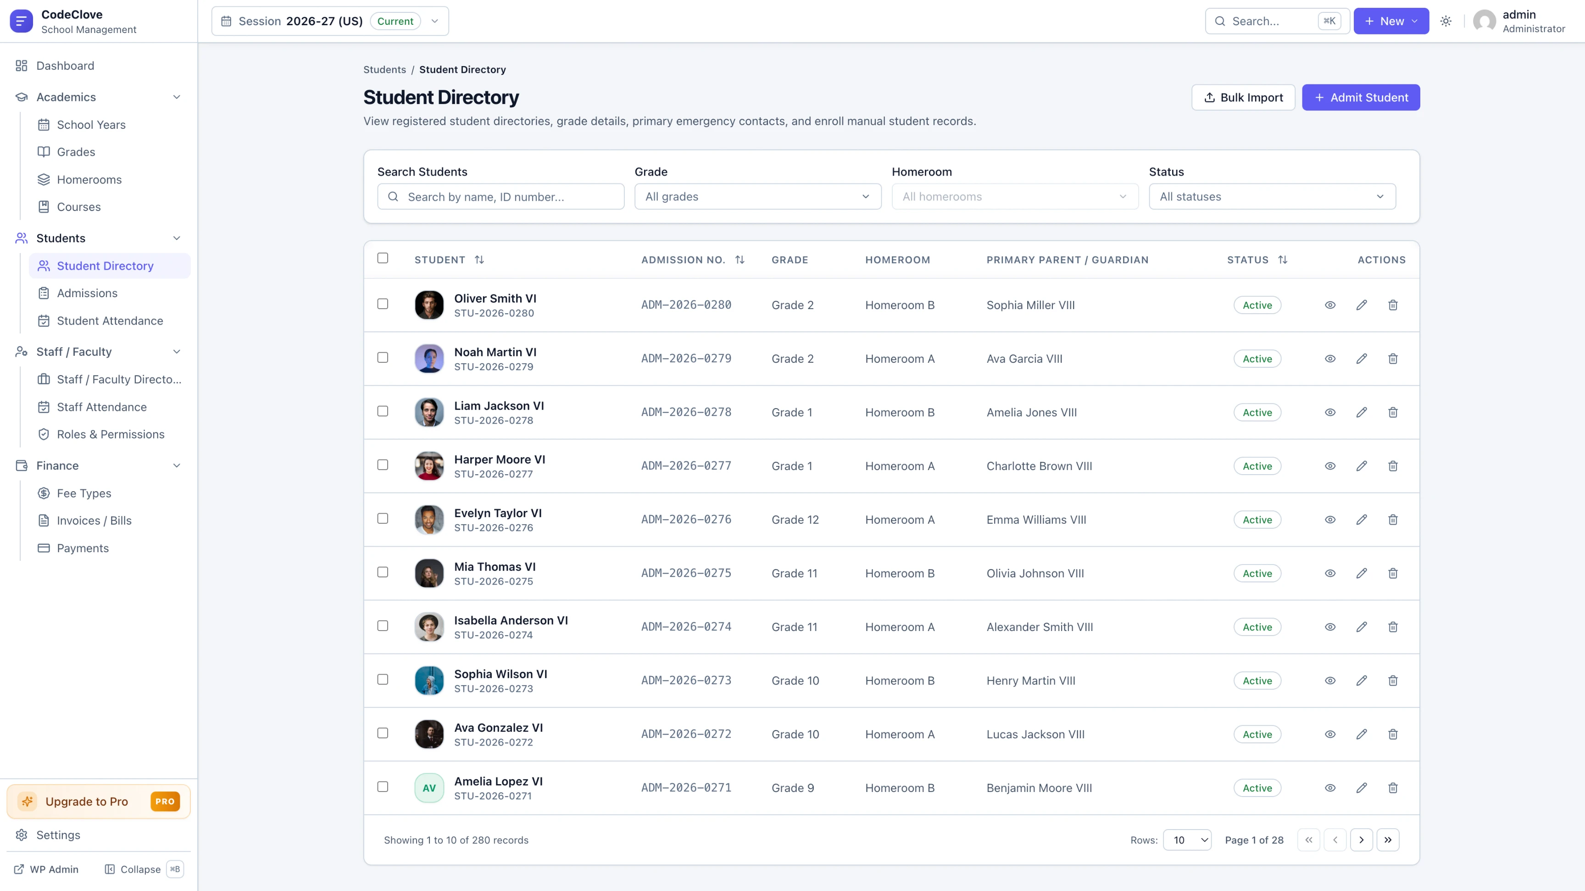Click the top Search... box

pyautogui.click(x=1277, y=21)
